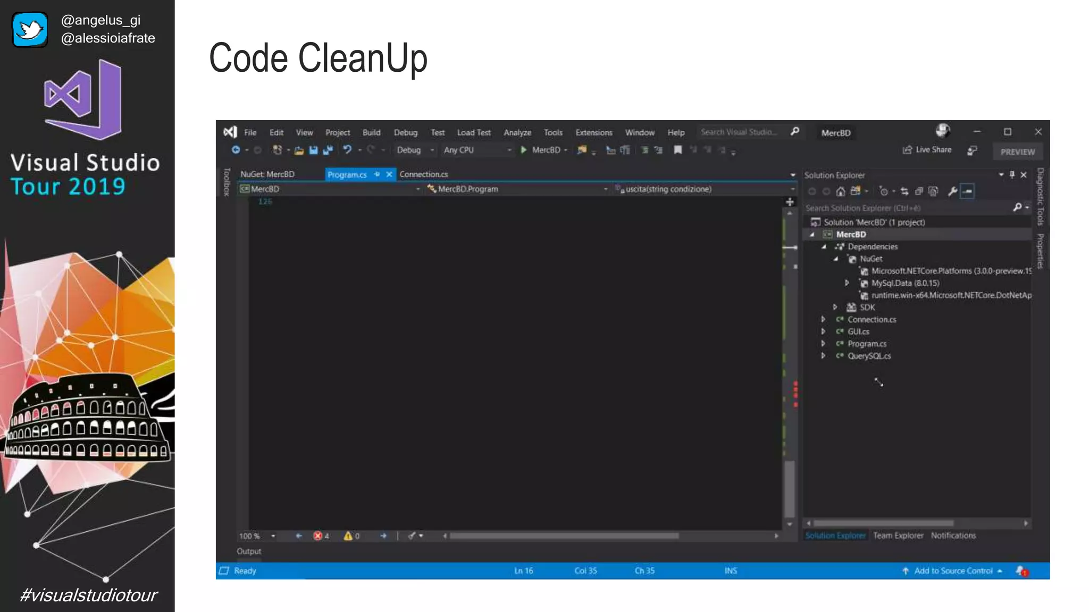Toggle Preview Selected Items in Solution Explorer
The height and width of the screenshot is (612, 1089).
click(x=968, y=191)
